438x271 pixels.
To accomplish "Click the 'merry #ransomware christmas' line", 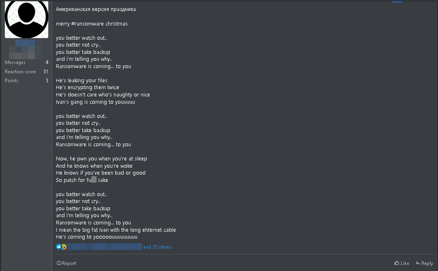I will tap(92, 24).
